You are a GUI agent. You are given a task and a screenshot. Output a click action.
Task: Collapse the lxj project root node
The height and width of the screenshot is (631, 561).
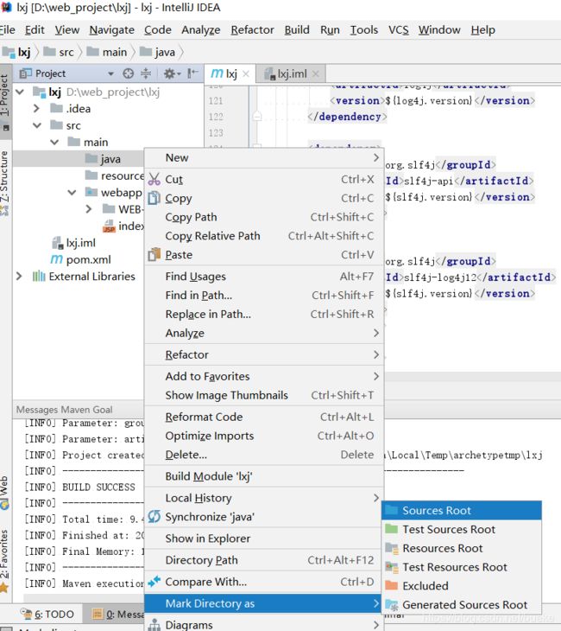(20, 92)
